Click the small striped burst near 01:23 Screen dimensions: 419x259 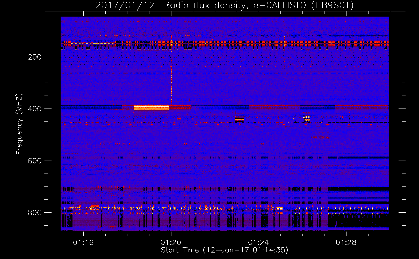point(240,119)
